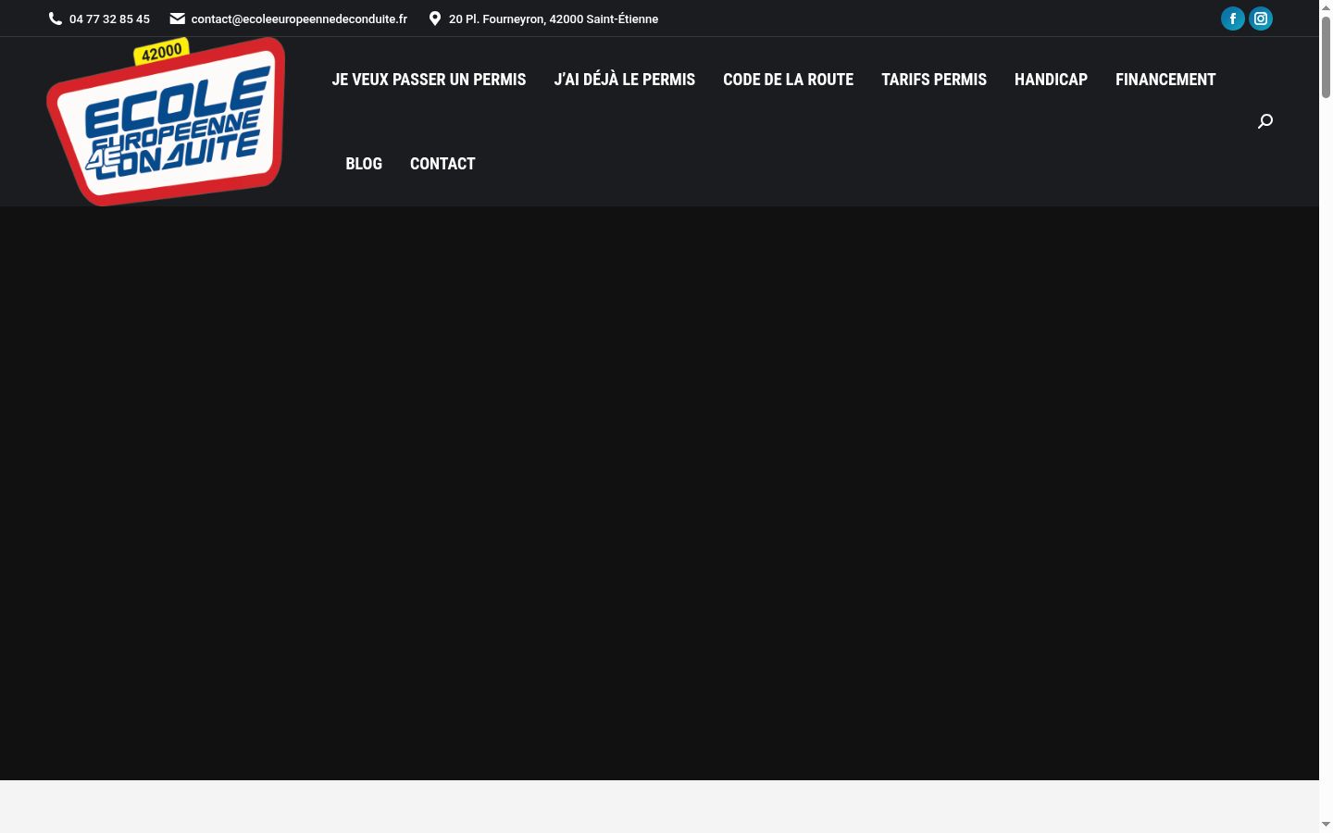Open the Instagram page icon
This screenshot has height=833, width=1333.
pos(1261,19)
